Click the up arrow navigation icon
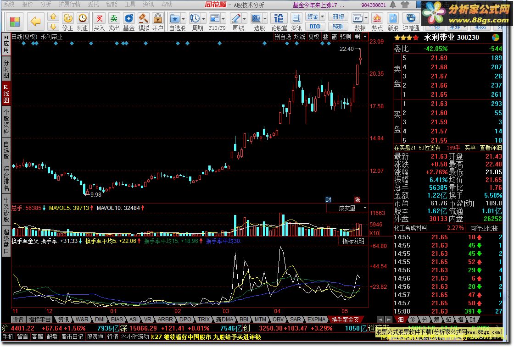The image size is (514, 347). (53, 17)
